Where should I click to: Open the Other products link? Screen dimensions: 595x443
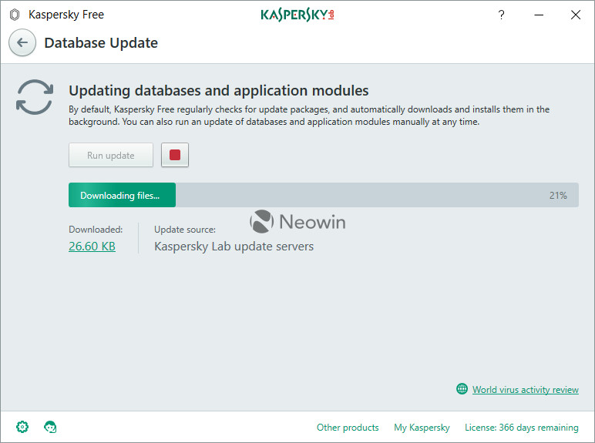[x=348, y=428]
